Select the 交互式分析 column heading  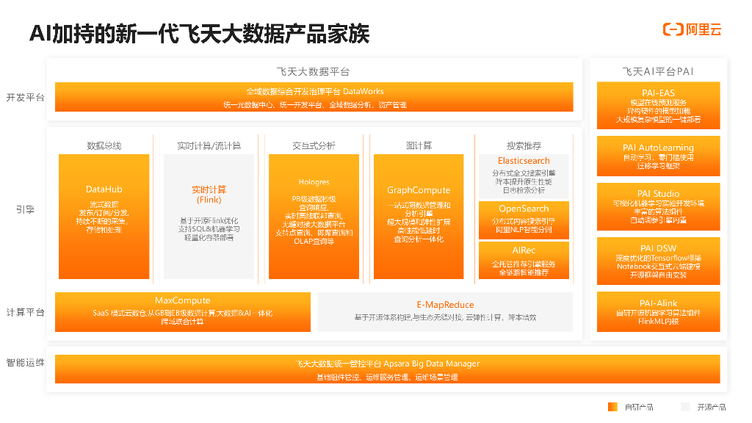pyautogui.click(x=314, y=146)
